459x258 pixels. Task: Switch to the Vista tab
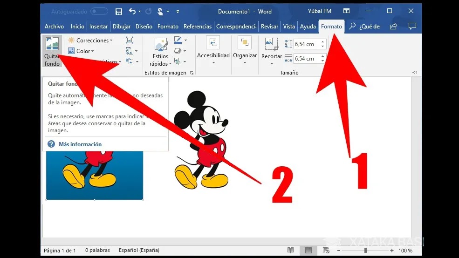(289, 27)
